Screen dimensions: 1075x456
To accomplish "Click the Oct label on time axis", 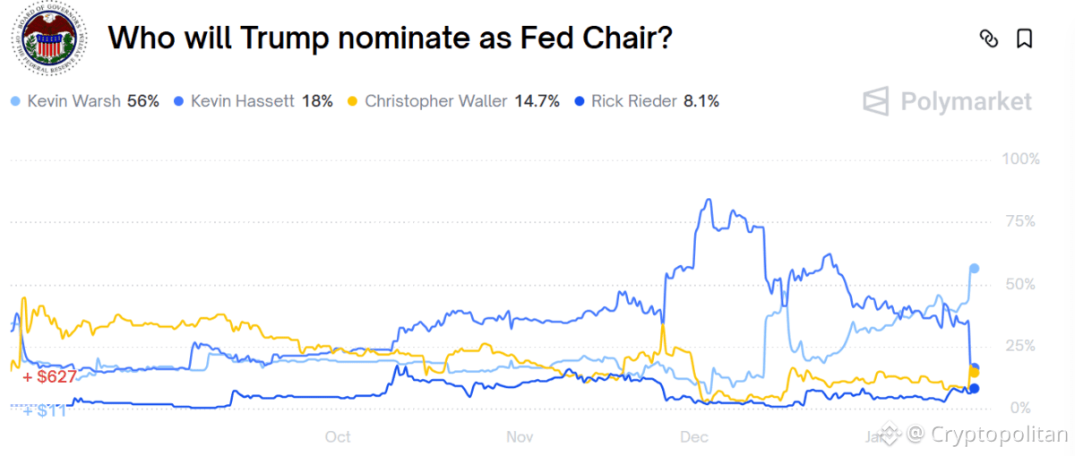I will (x=338, y=437).
